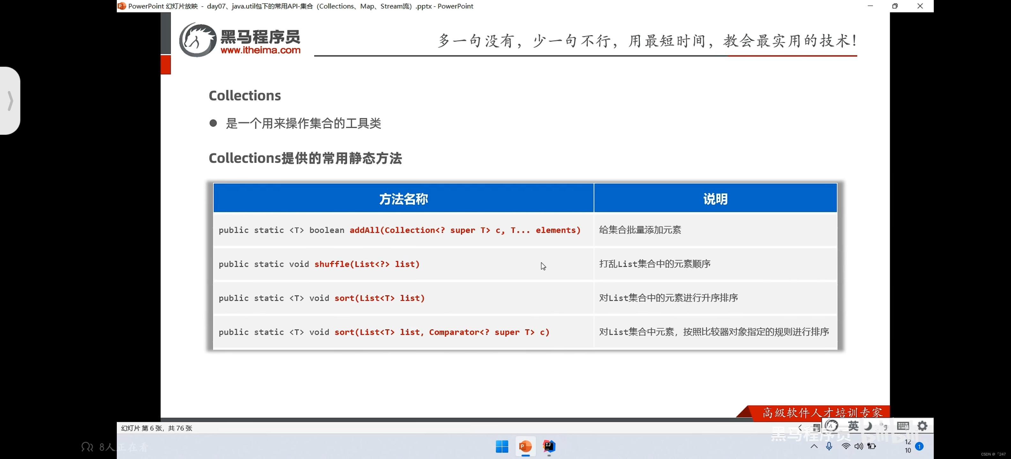The height and width of the screenshot is (459, 1011).
Task: Click the addAll method signature cell
Action: point(403,230)
